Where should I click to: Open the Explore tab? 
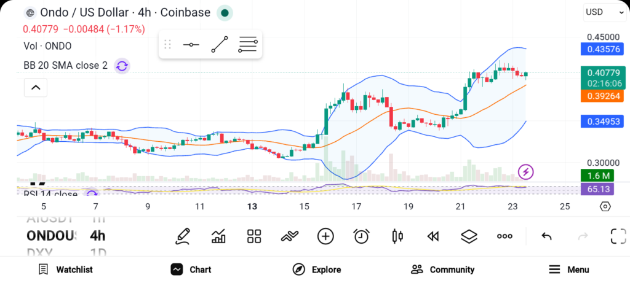click(317, 269)
